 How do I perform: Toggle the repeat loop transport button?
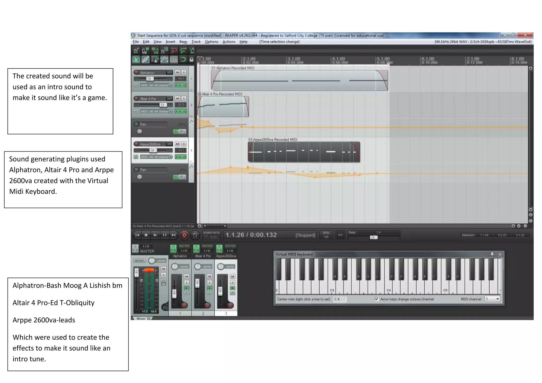click(x=195, y=235)
